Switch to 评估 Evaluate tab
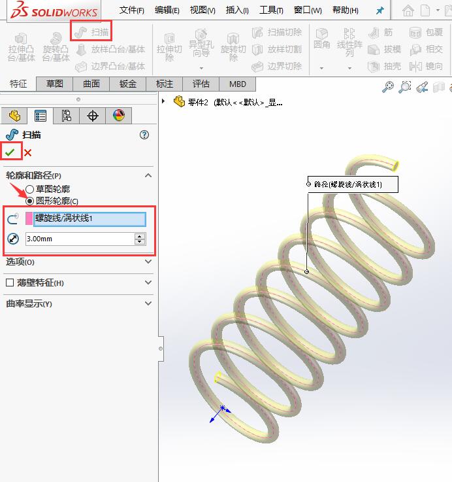 (201, 84)
